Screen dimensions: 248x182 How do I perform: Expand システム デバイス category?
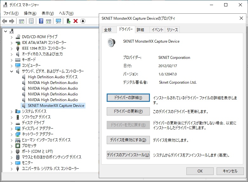pos(11,112)
